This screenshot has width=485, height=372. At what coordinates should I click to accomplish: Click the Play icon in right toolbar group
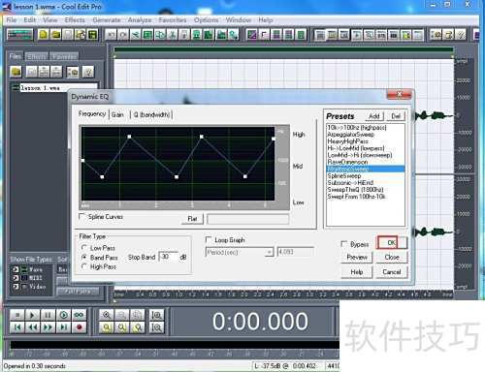[x=357, y=34]
